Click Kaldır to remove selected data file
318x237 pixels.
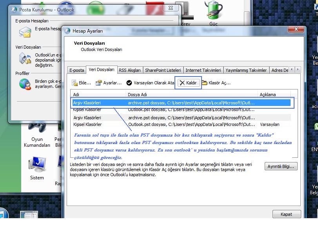[x=189, y=83]
